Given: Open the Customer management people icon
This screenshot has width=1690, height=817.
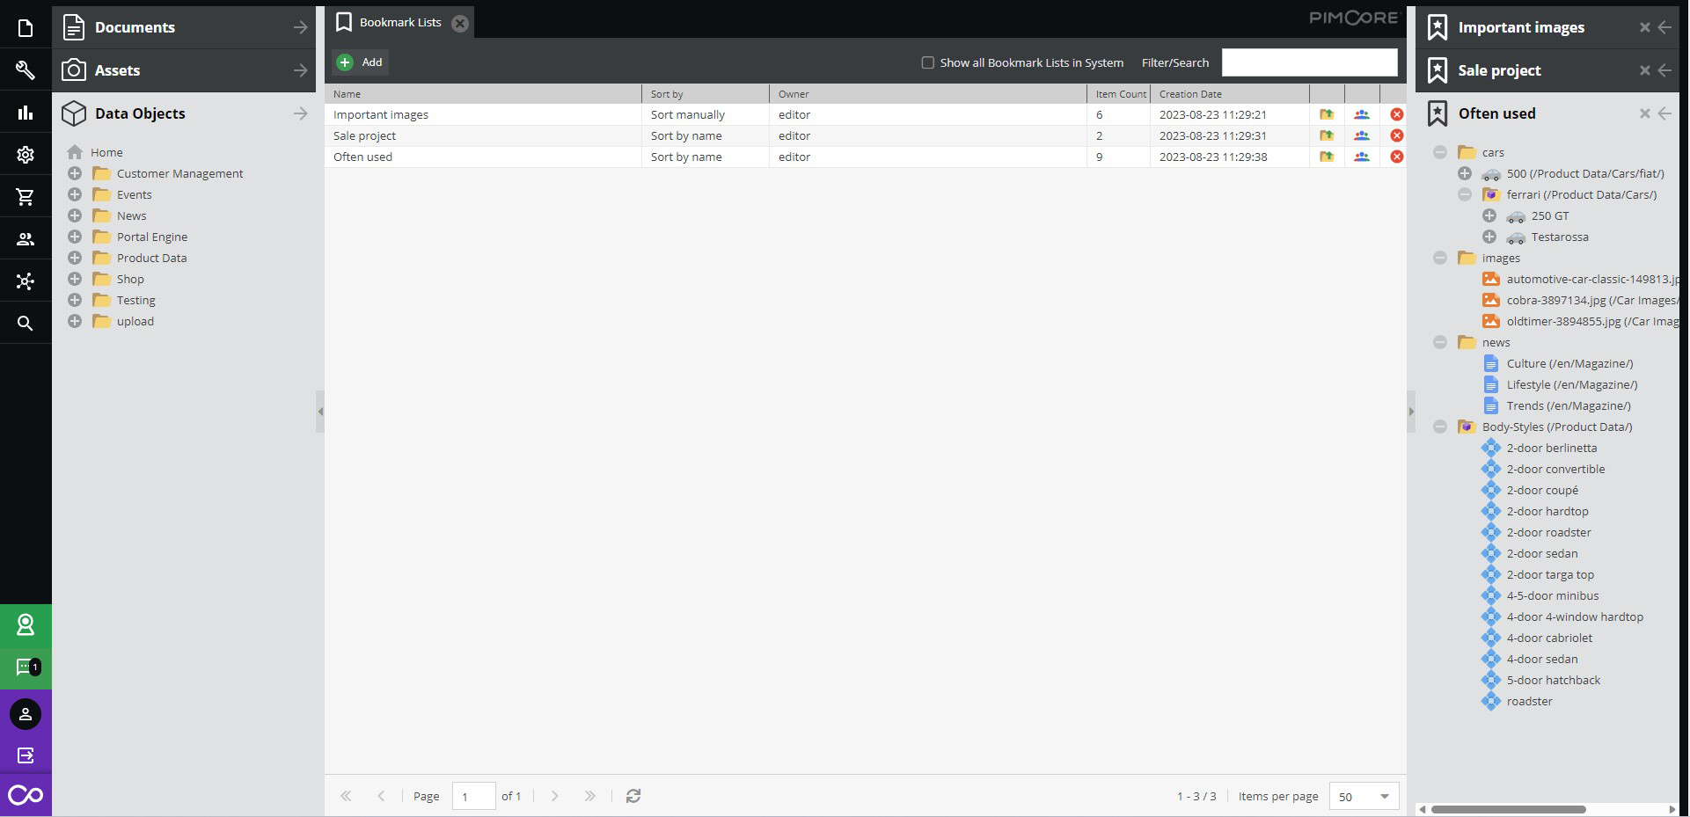Looking at the screenshot, I should click(26, 239).
